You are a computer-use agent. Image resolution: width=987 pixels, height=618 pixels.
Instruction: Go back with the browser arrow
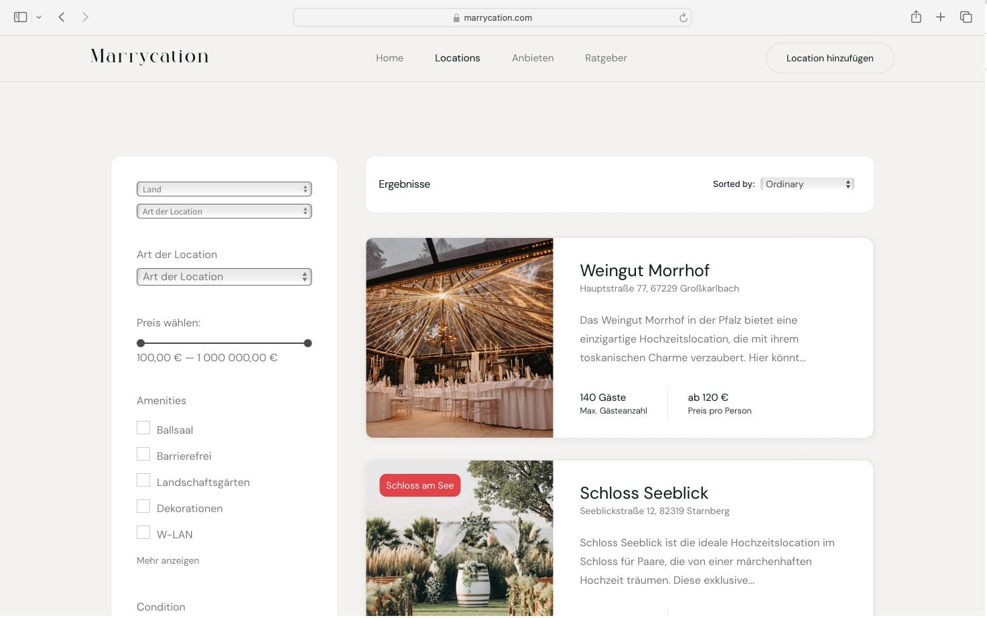pos(62,17)
